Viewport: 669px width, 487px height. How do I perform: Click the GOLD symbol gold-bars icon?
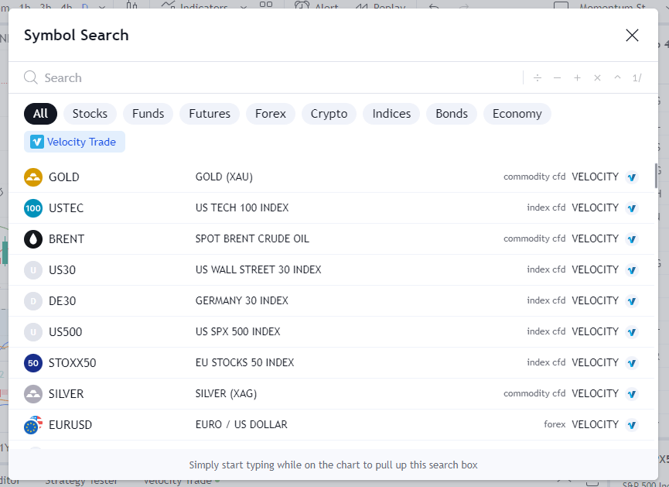(x=33, y=177)
